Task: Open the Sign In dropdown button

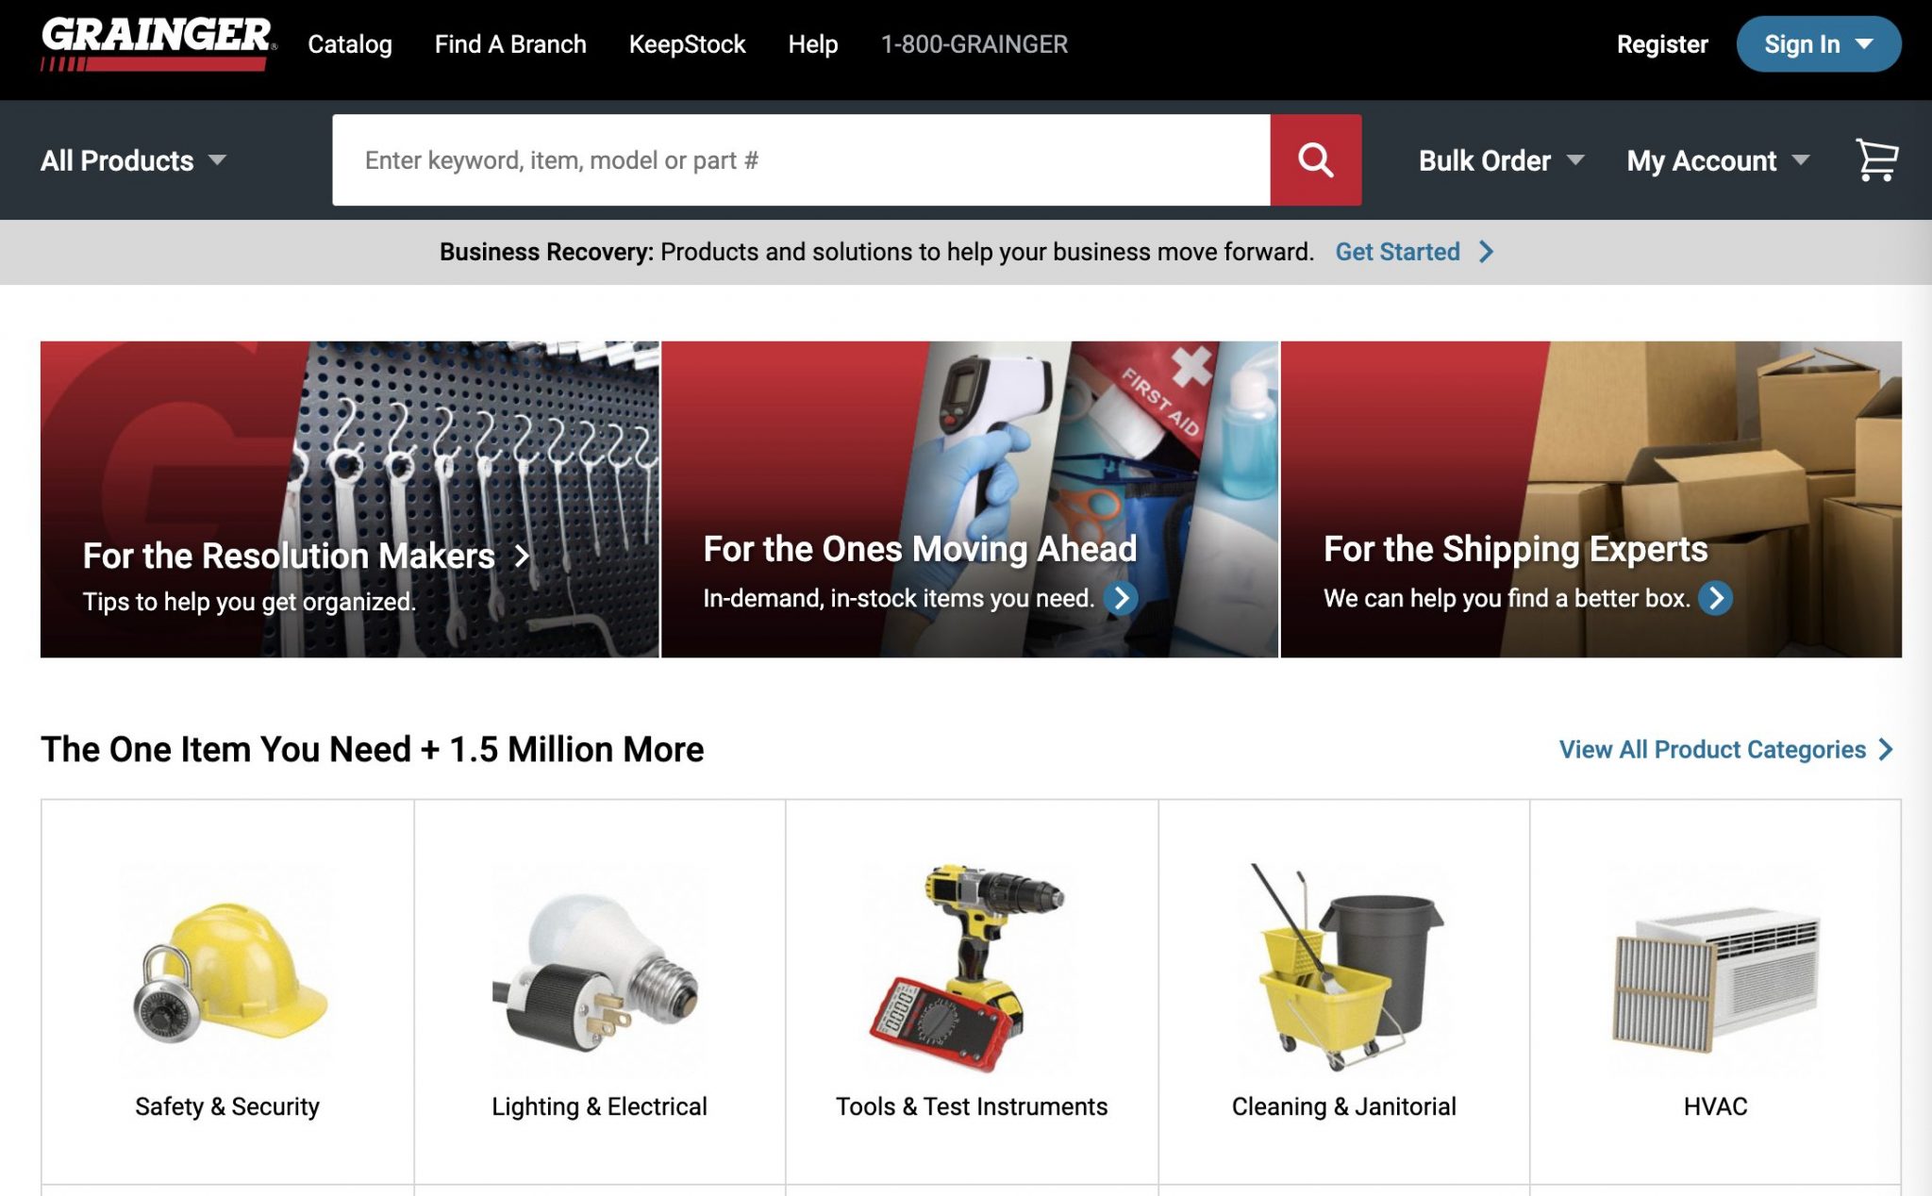Action: [1818, 44]
